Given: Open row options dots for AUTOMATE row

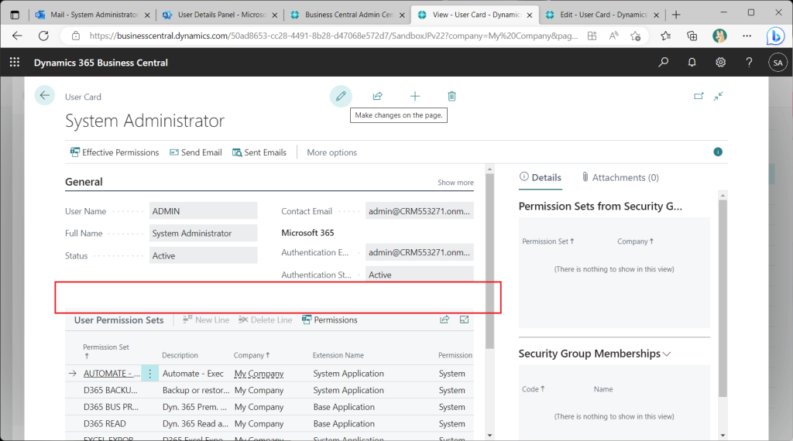Looking at the screenshot, I should [149, 374].
